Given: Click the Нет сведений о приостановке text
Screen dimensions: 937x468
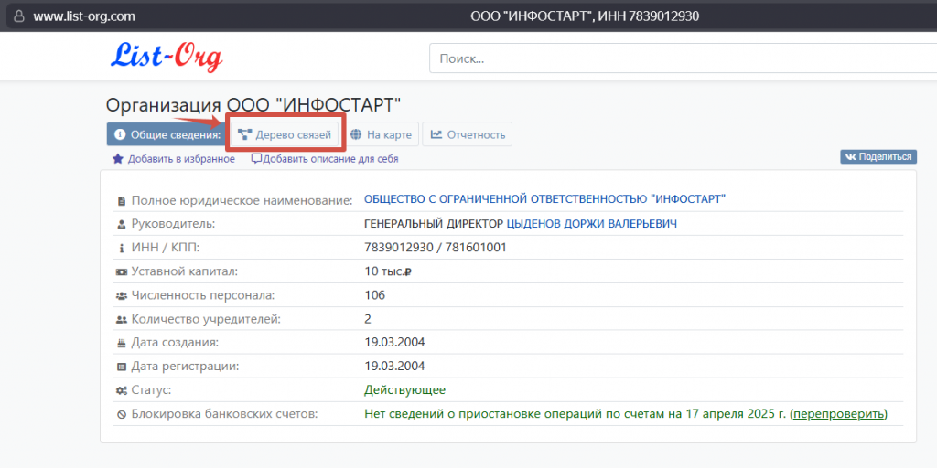Looking at the screenshot, I should click(575, 414).
